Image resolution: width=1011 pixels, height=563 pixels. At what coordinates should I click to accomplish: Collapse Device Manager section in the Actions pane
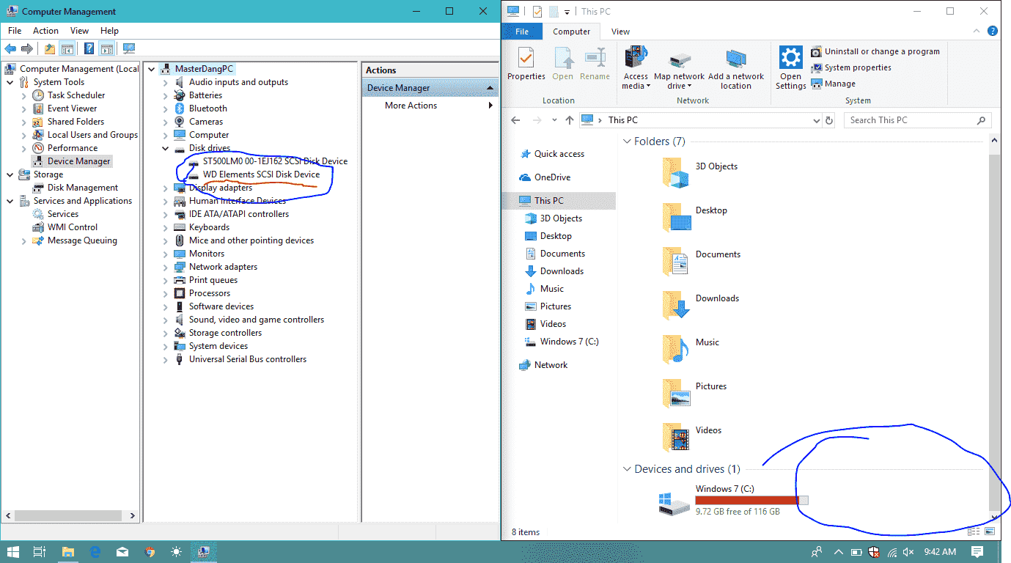(x=491, y=88)
